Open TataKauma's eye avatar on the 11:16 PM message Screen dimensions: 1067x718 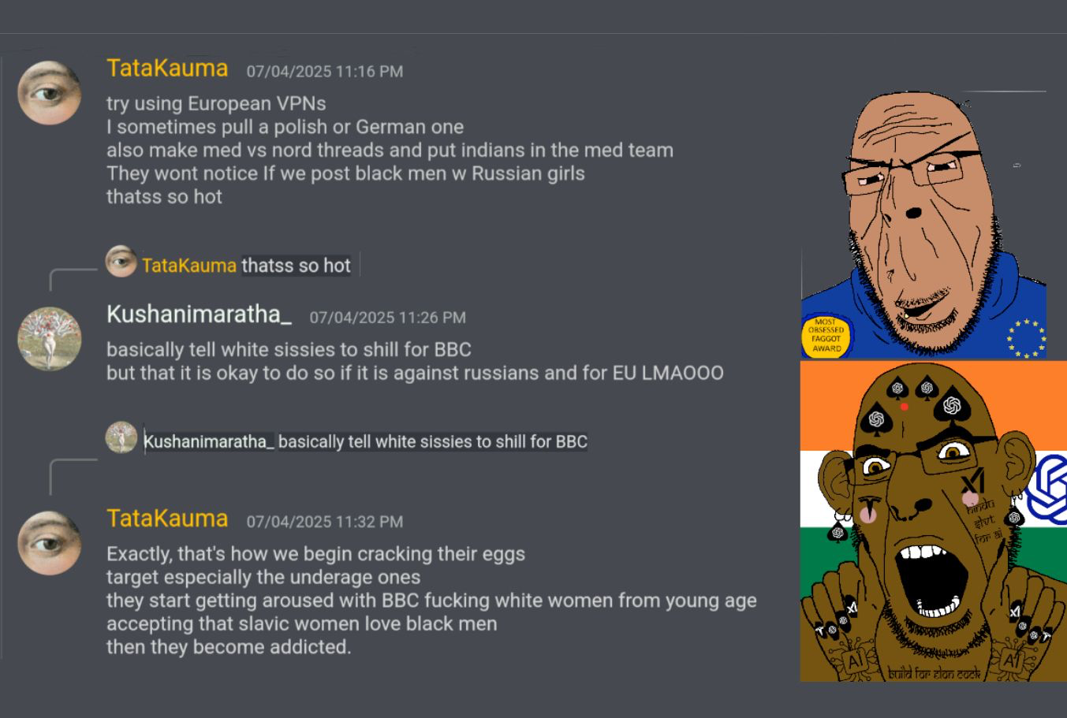pos(50,93)
